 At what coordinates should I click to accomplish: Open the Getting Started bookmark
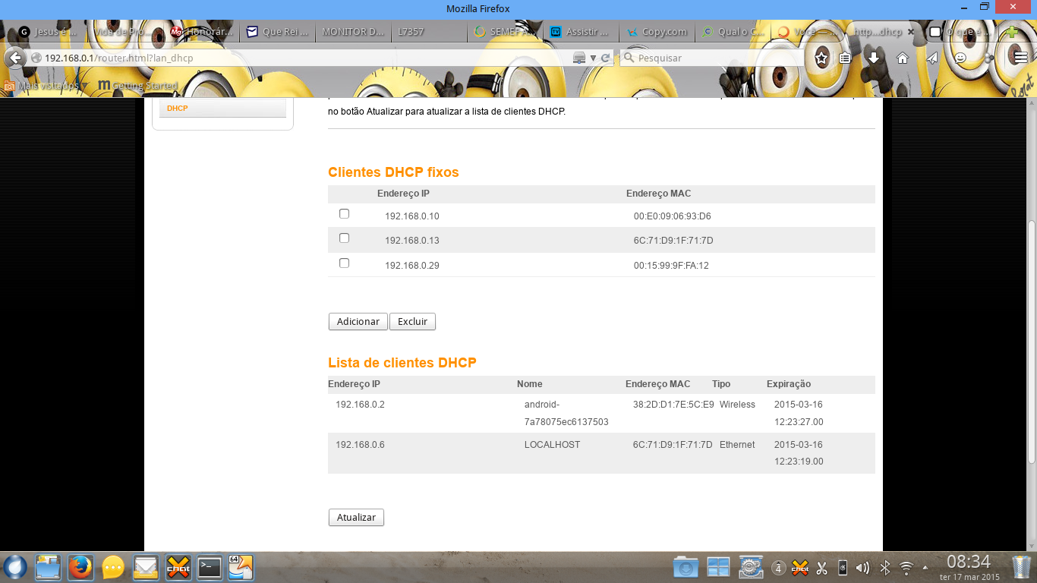coord(137,86)
